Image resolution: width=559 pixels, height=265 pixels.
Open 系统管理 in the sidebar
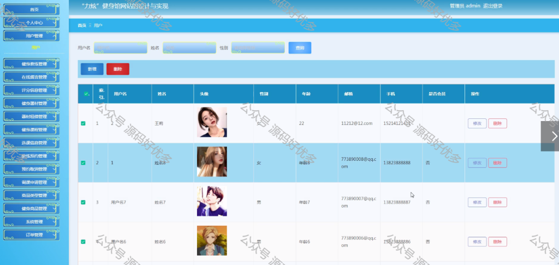[31, 221]
